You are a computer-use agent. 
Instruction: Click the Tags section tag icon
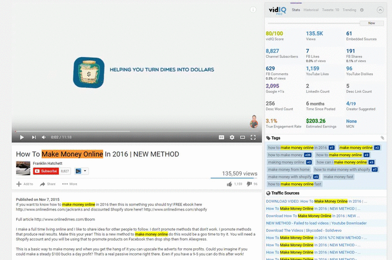[268, 138]
